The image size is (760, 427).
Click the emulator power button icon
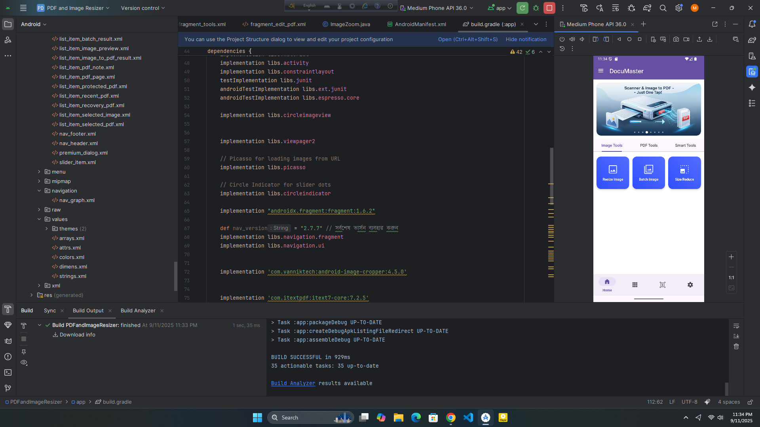(x=562, y=39)
